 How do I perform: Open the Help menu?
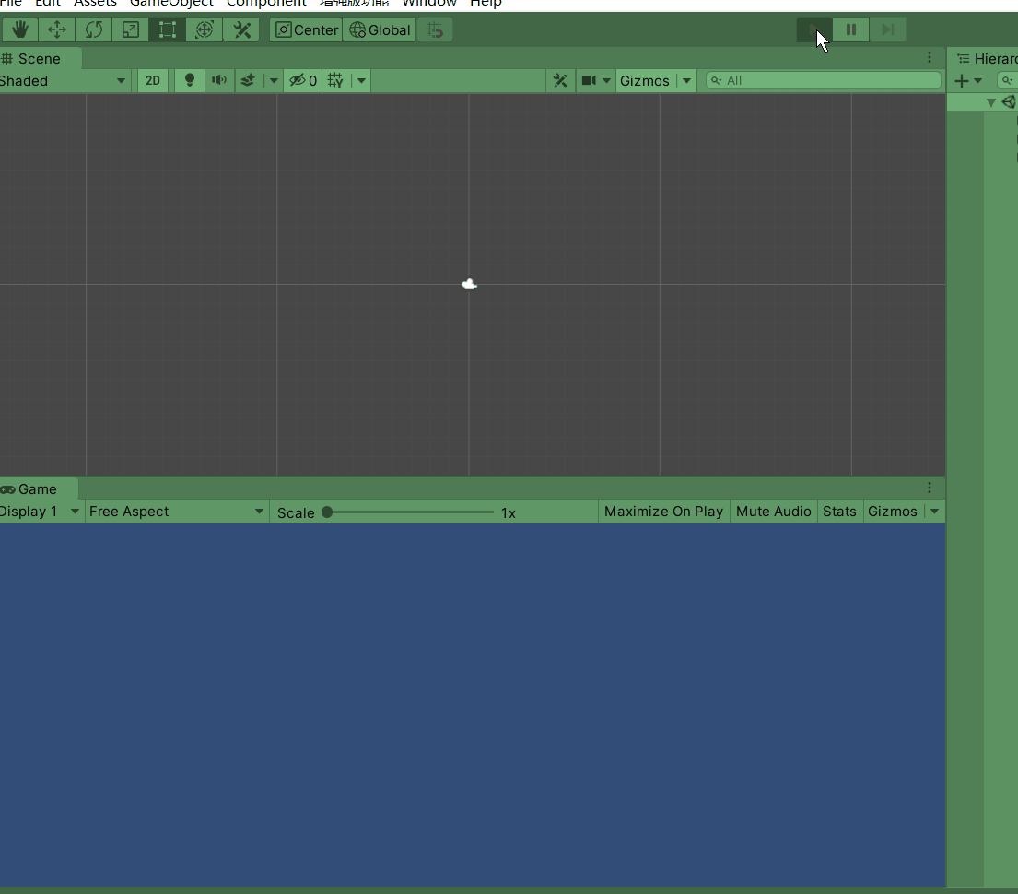[x=486, y=4]
